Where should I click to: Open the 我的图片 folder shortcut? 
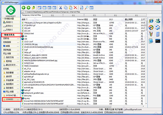point(9,84)
